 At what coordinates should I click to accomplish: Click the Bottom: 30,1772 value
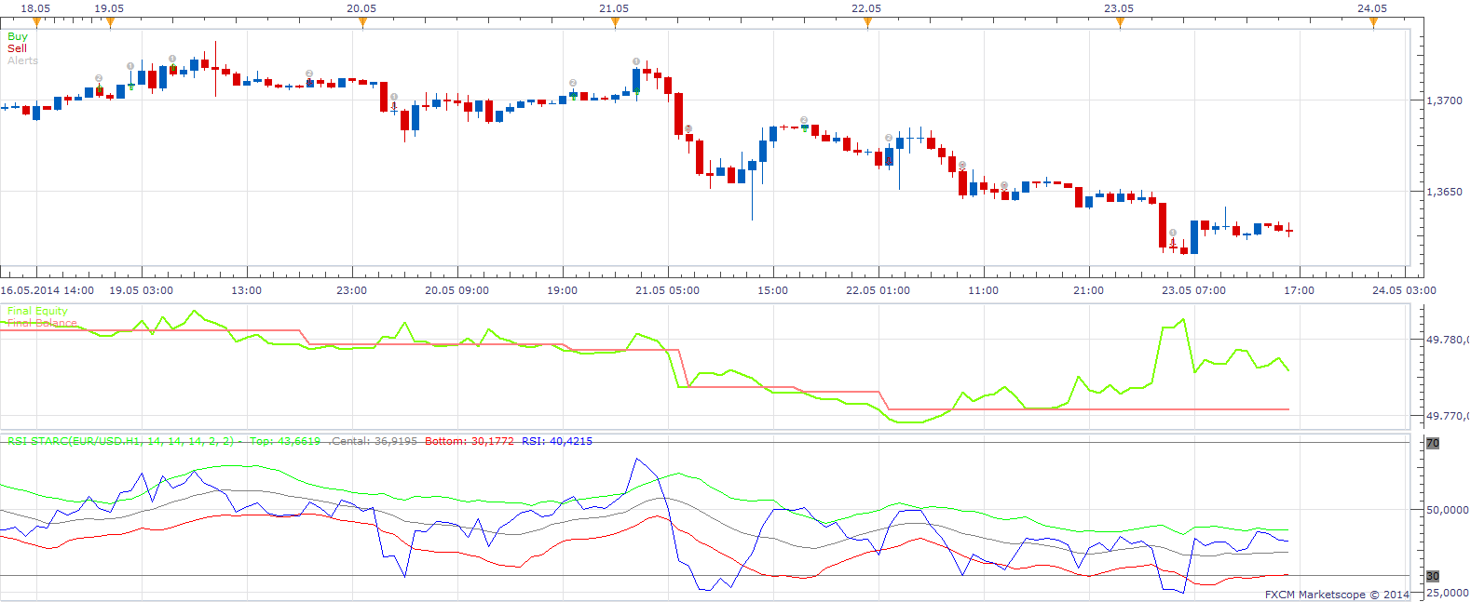[x=470, y=441]
